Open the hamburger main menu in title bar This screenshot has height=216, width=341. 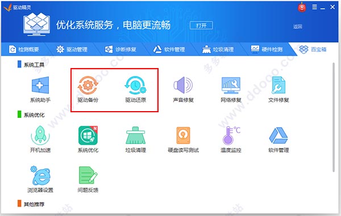314,7
